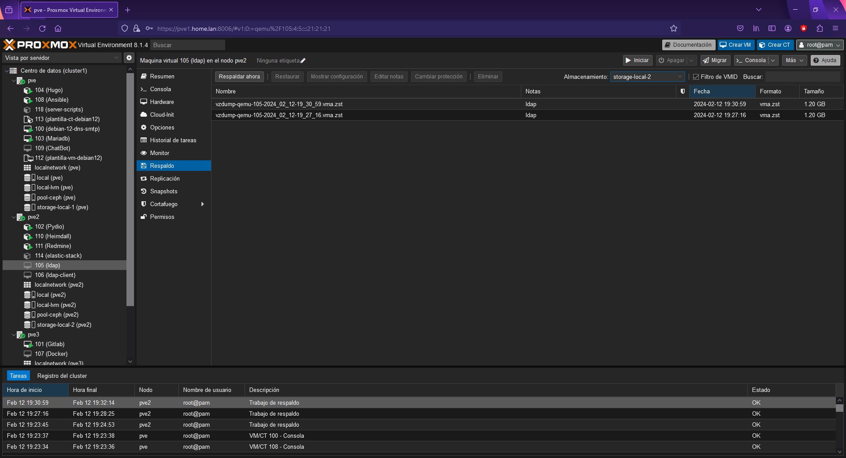846x458 pixels.
Task: Open the root@pam user menu
Action: coord(820,45)
